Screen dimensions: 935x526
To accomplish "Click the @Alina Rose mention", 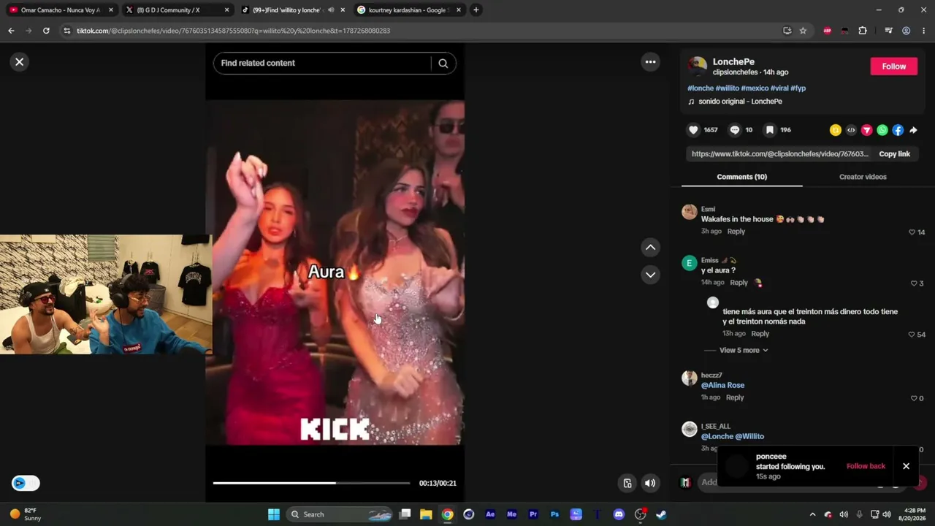I will click(722, 386).
